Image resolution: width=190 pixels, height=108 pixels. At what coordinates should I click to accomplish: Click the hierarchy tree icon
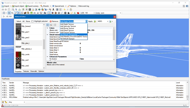pos(19,9)
